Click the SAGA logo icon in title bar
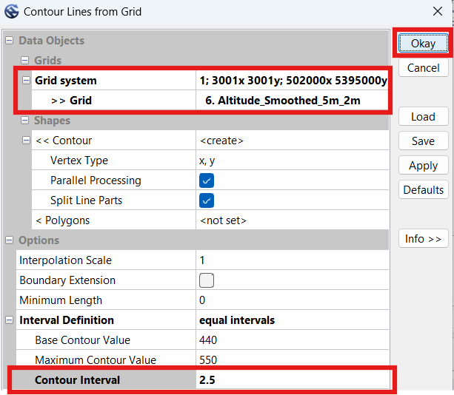Image resolution: width=454 pixels, height=395 pixels. click(x=12, y=12)
